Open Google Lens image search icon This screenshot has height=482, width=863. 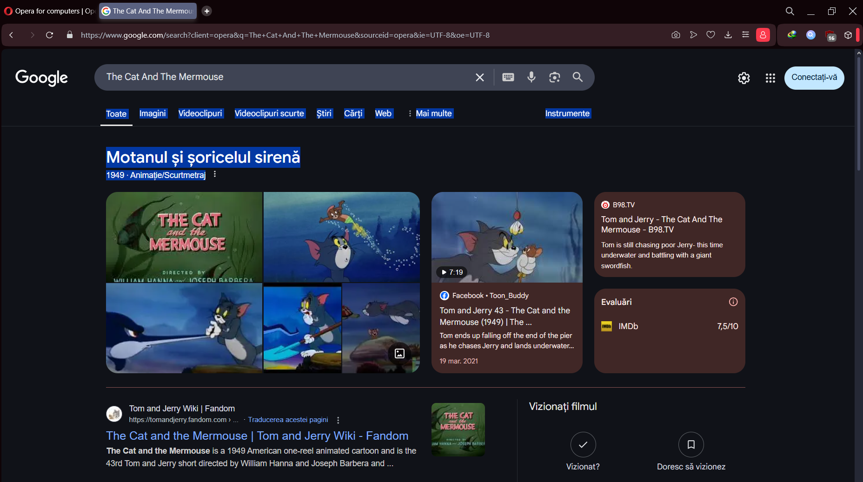click(554, 77)
